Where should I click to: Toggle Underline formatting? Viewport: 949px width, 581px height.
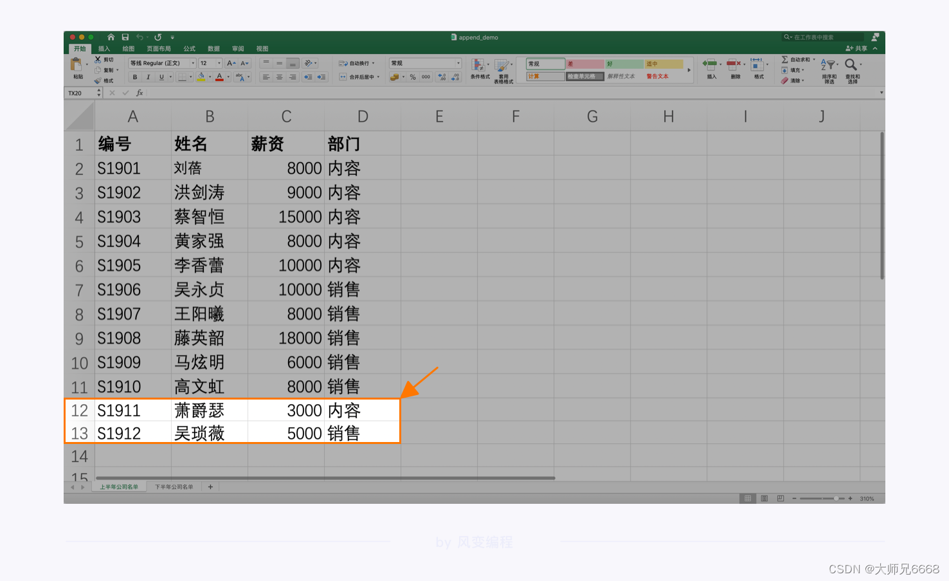161,77
